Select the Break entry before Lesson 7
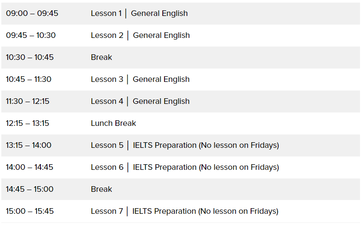The width and height of the screenshot is (363, 225). coord(101,189)
